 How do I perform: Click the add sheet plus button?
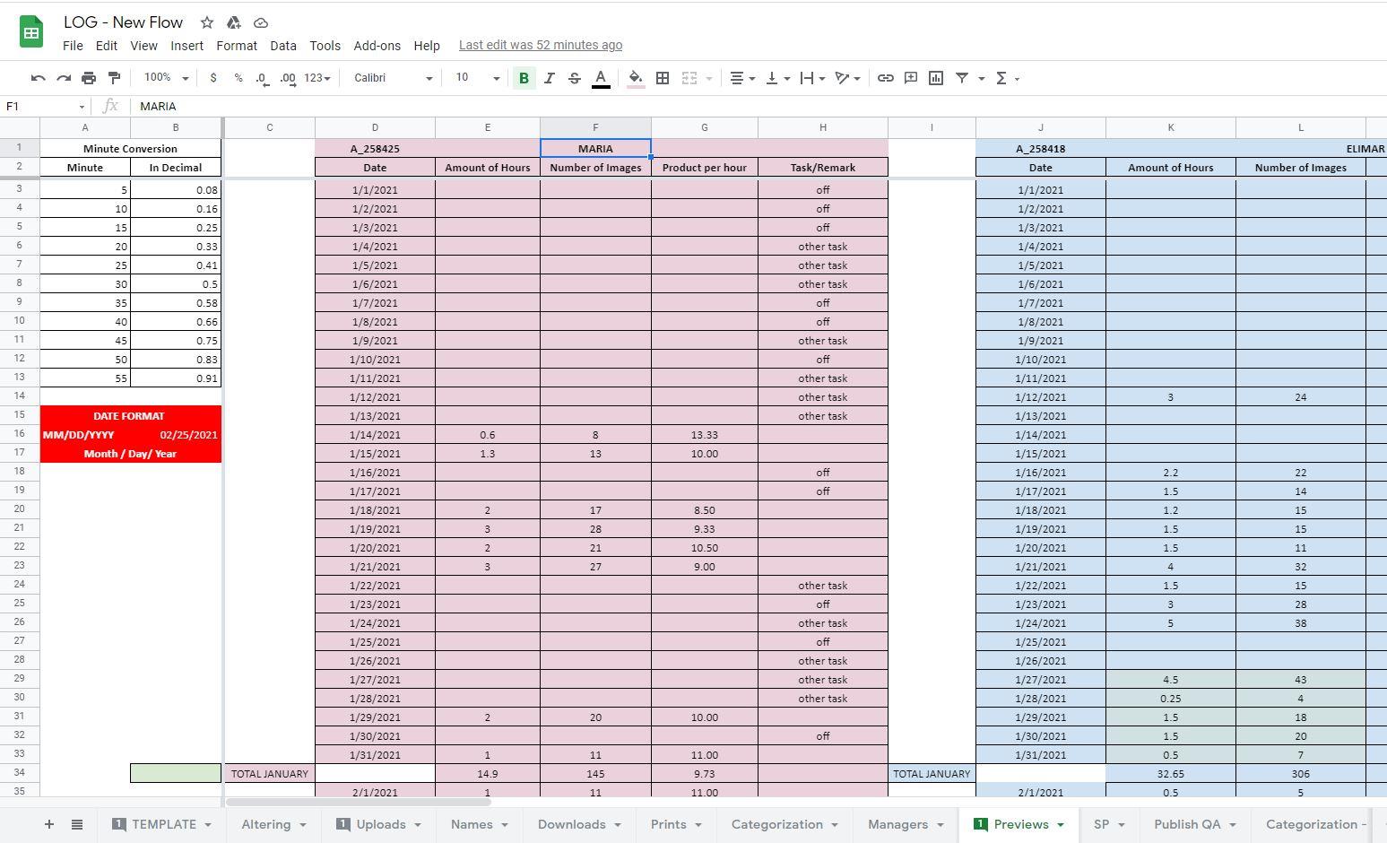[x=48, y=824]
